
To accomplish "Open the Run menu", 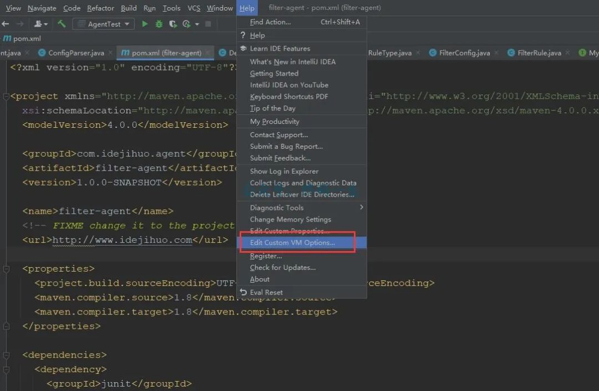I will [149, 8].
